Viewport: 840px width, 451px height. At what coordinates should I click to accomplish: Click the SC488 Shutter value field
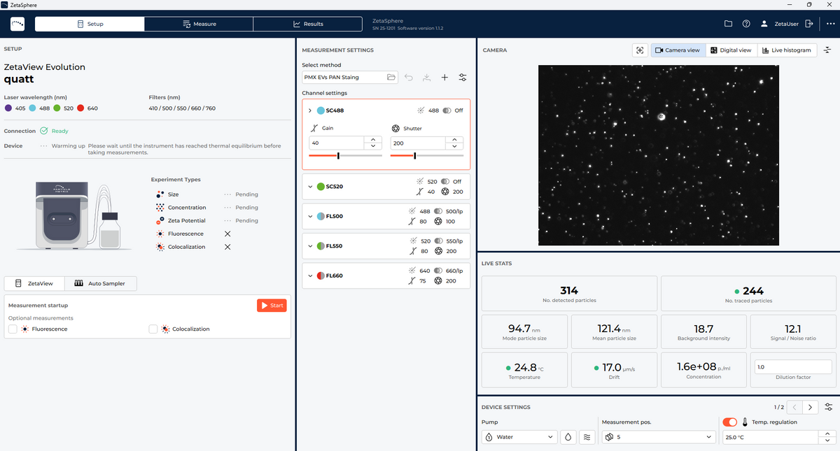pos(418,143)
